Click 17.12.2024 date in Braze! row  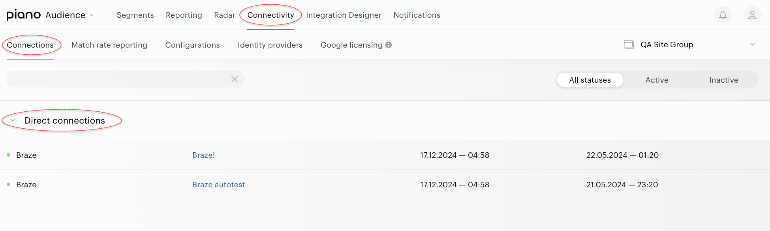(454, 155)
